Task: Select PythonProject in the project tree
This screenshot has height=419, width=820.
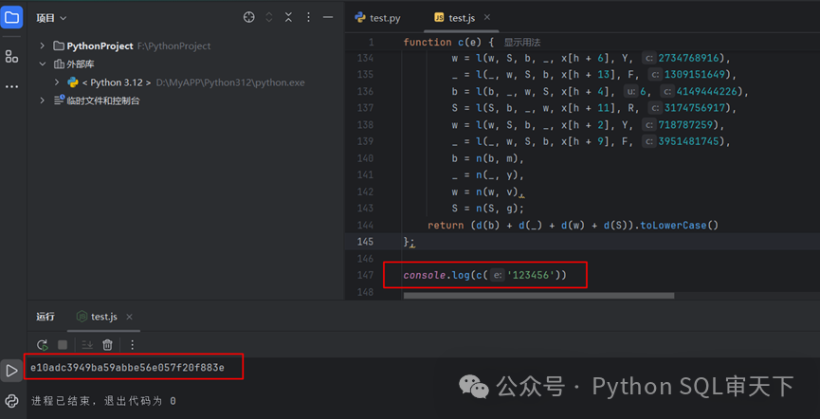Action: click(x=100, y=46)
